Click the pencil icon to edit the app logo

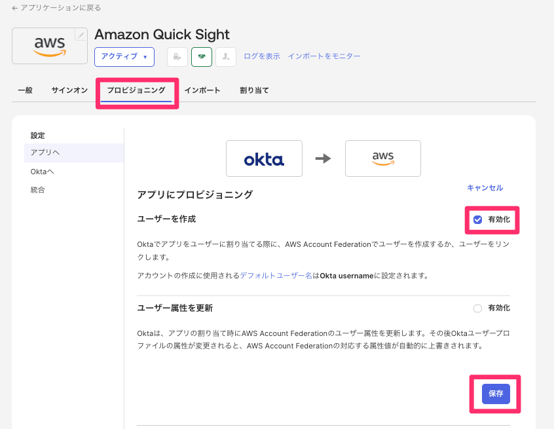(81, 33)
